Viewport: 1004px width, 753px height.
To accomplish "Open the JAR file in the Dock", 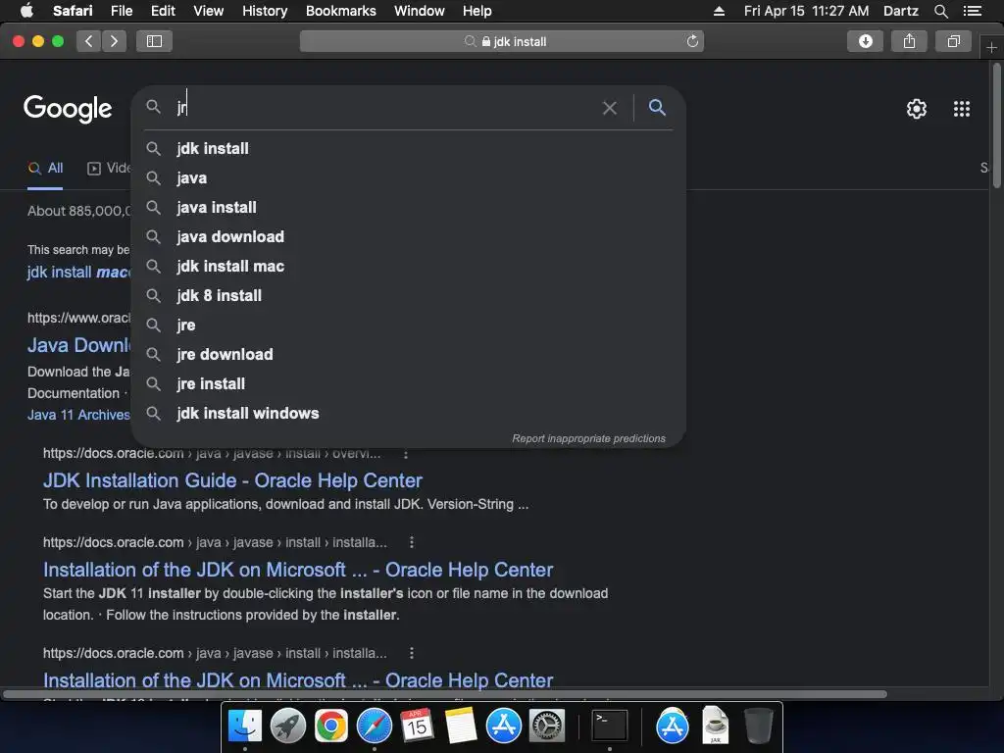I will [715, 725].
